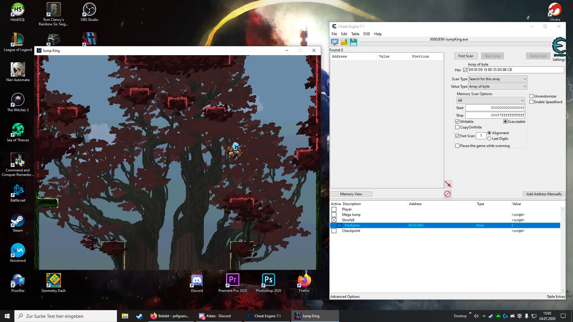Select Last Digits radio button
573x322 pixels.
[489, 139]
